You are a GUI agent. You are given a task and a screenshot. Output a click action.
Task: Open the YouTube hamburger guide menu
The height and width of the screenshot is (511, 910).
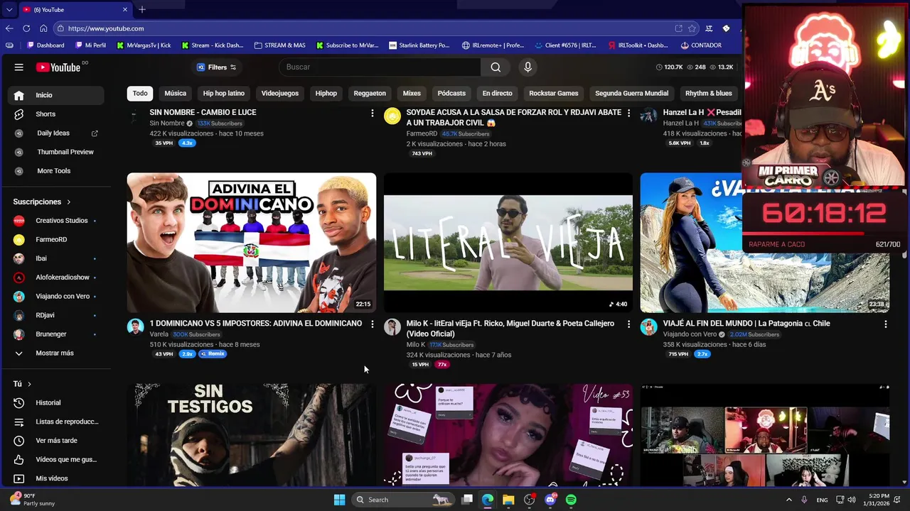(19, 67)
